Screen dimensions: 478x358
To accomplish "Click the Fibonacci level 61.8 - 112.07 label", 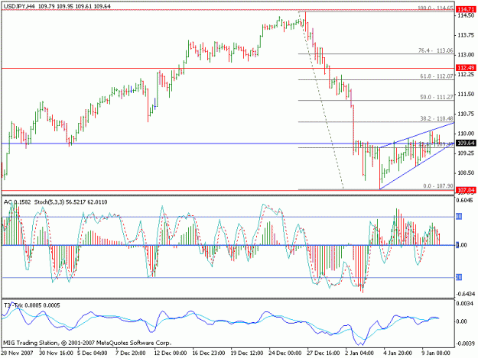I will [x=437, y=76].
